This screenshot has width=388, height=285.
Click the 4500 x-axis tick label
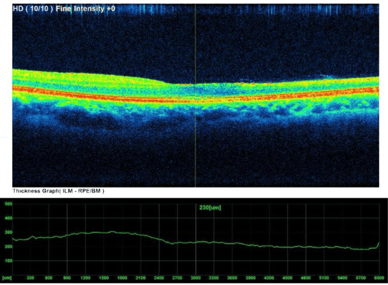(287, 278)
